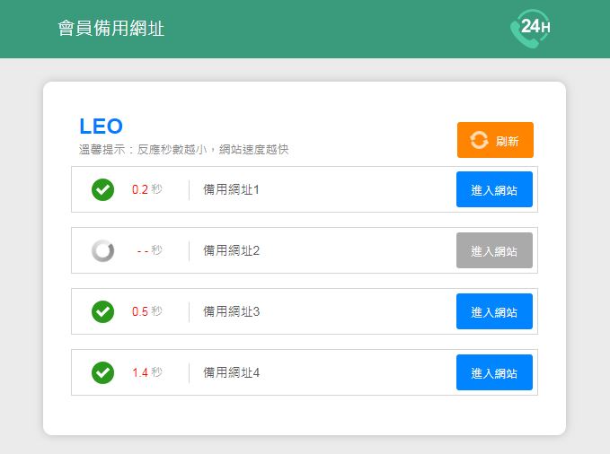Click the orange refresh arrows icon
610x454 pixels.
click(480, 140)
